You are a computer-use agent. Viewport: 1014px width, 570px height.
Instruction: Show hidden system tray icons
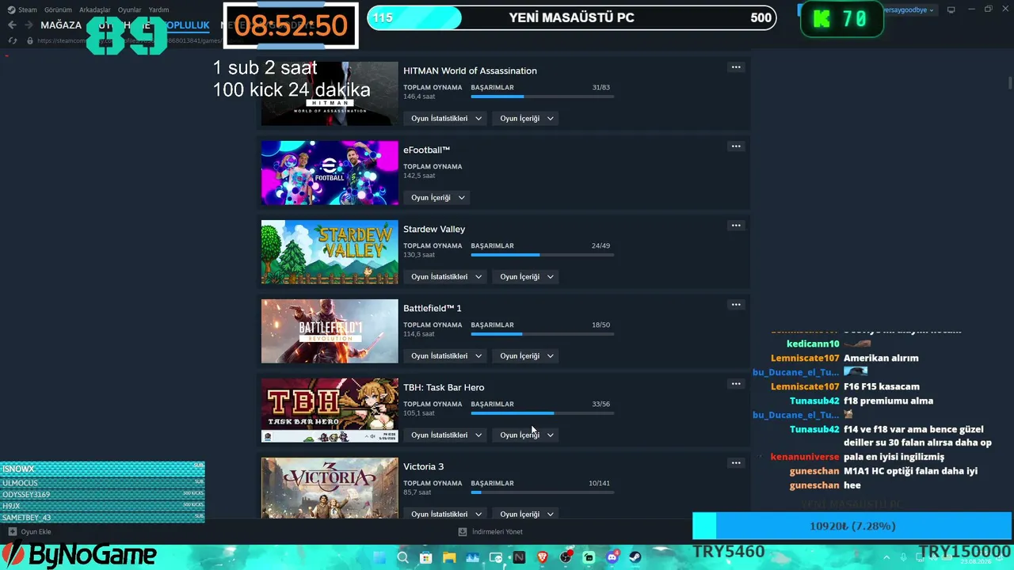[x=885, y=557]
